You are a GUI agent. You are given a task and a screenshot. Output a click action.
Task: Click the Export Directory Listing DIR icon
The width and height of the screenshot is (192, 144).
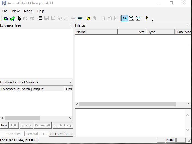[116, 18]
